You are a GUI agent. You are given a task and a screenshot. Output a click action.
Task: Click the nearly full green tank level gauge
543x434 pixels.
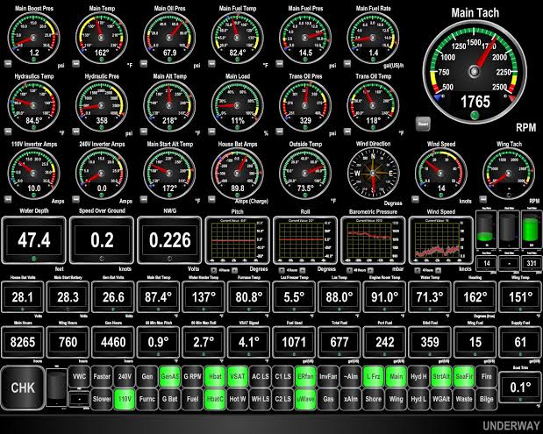(x=532, y=229)
